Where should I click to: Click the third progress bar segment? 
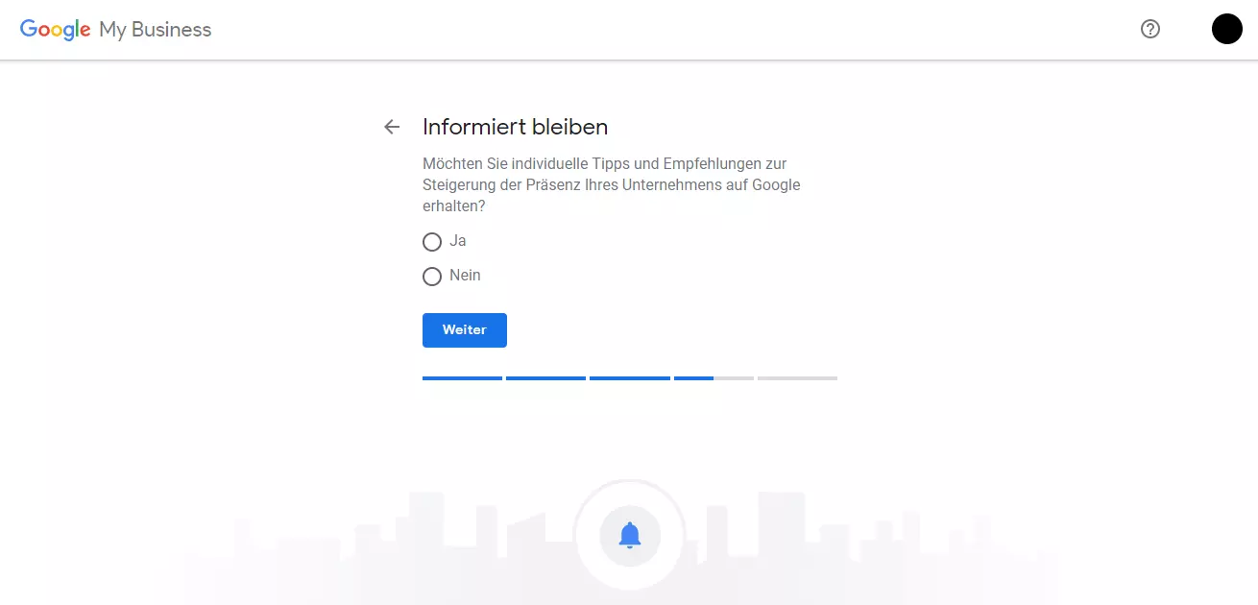coord(629,378)
